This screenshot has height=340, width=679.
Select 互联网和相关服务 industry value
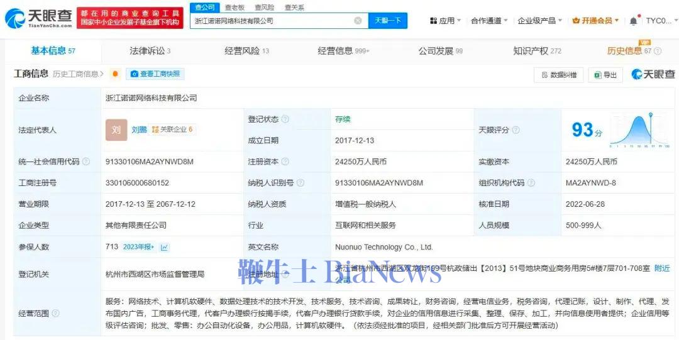point(365,225)
